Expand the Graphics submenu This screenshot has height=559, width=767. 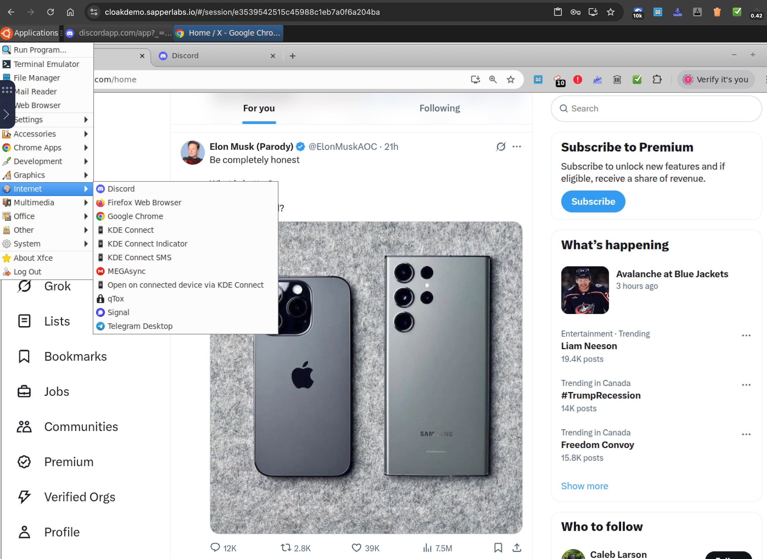coord(47,175)
